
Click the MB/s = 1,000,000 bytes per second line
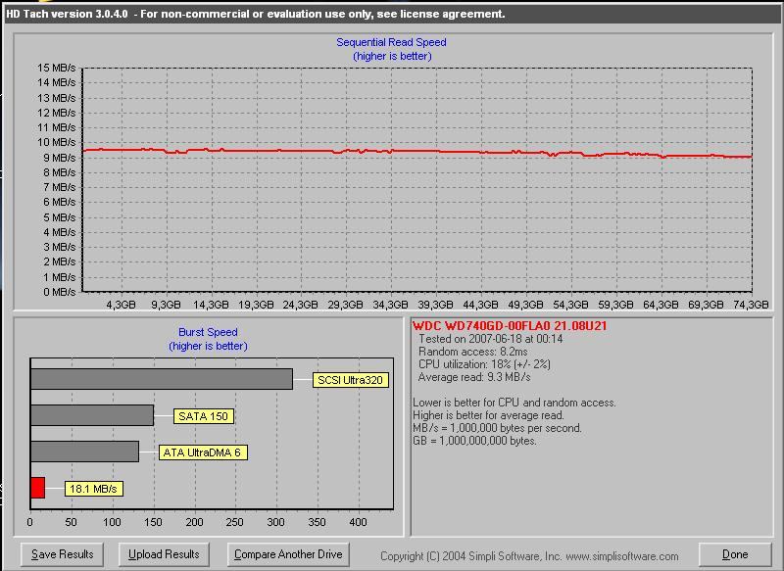(498, 428)
